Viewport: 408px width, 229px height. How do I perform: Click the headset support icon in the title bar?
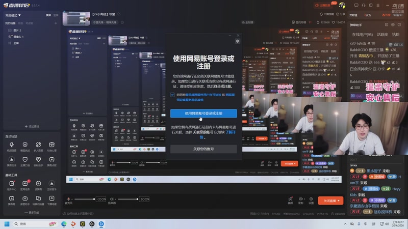[x=364, y=5]
